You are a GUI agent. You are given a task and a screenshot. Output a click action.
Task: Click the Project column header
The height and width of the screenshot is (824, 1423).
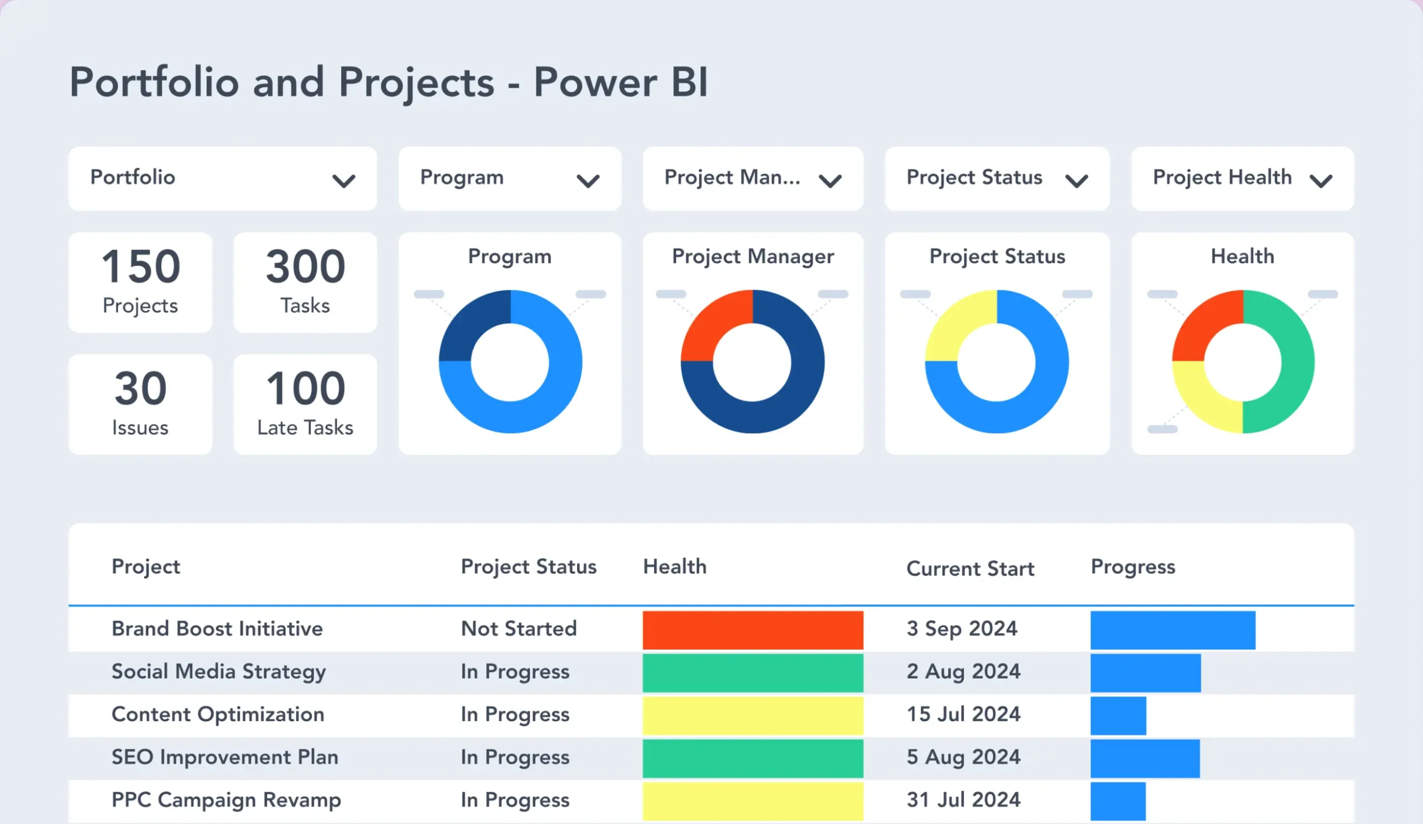[x=146, y=567]
